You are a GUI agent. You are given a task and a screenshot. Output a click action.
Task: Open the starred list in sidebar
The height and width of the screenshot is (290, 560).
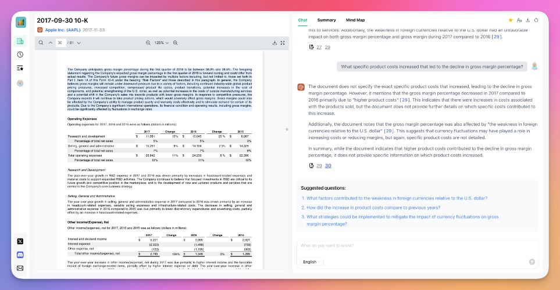20,68
